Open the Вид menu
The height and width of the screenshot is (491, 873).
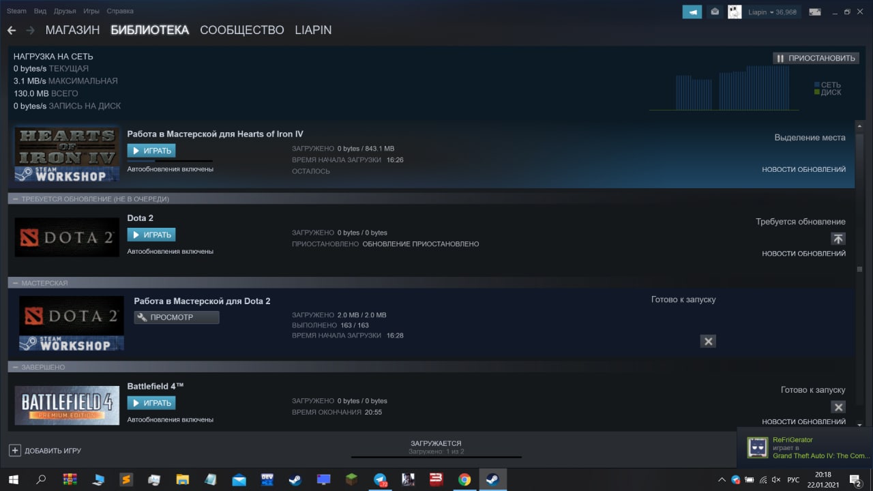[x=40, y=11]
